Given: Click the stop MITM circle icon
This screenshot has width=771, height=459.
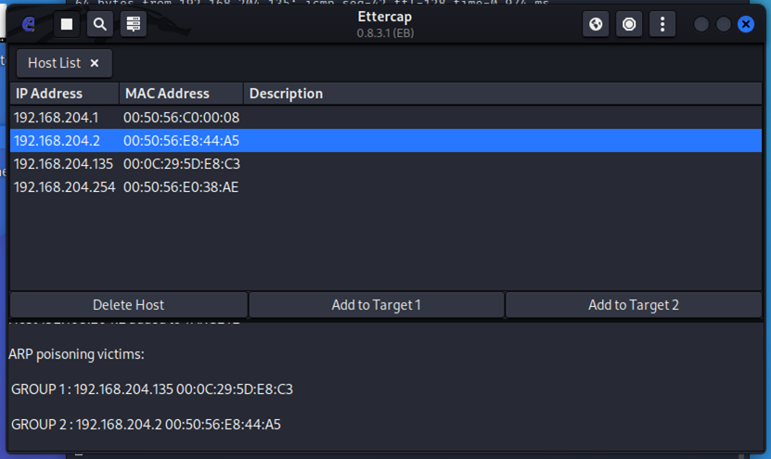Looking at the screenshot, I should (x=629, y=24).
